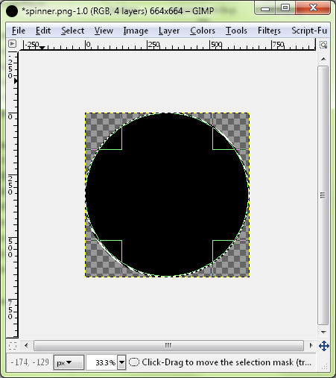Click the 33.3% zoom input field

click(102, 362)
